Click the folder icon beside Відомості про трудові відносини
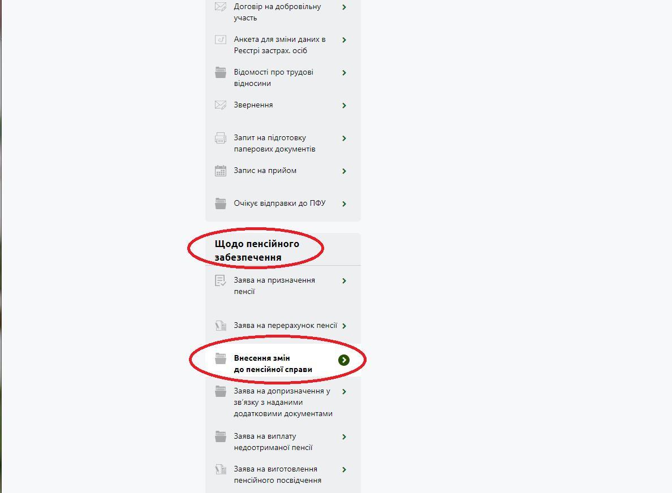 220,72
